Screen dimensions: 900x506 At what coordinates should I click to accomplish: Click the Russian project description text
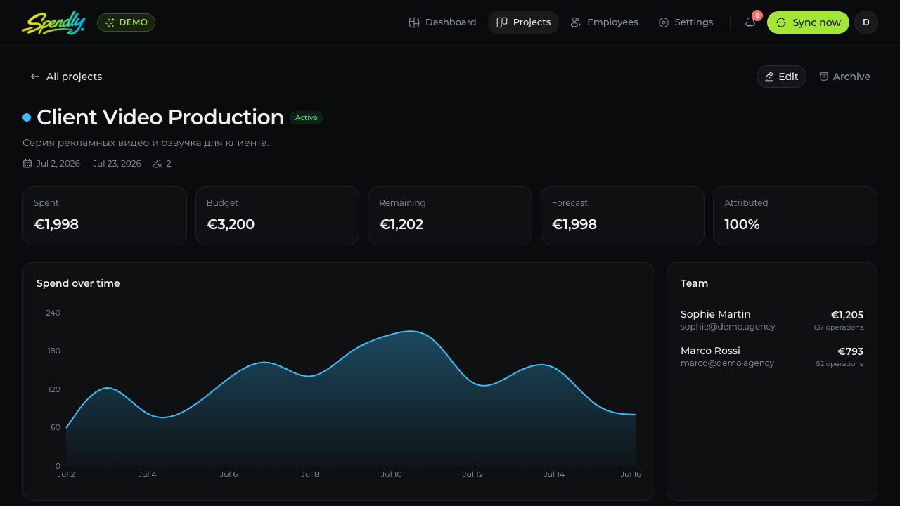point(146,143)
